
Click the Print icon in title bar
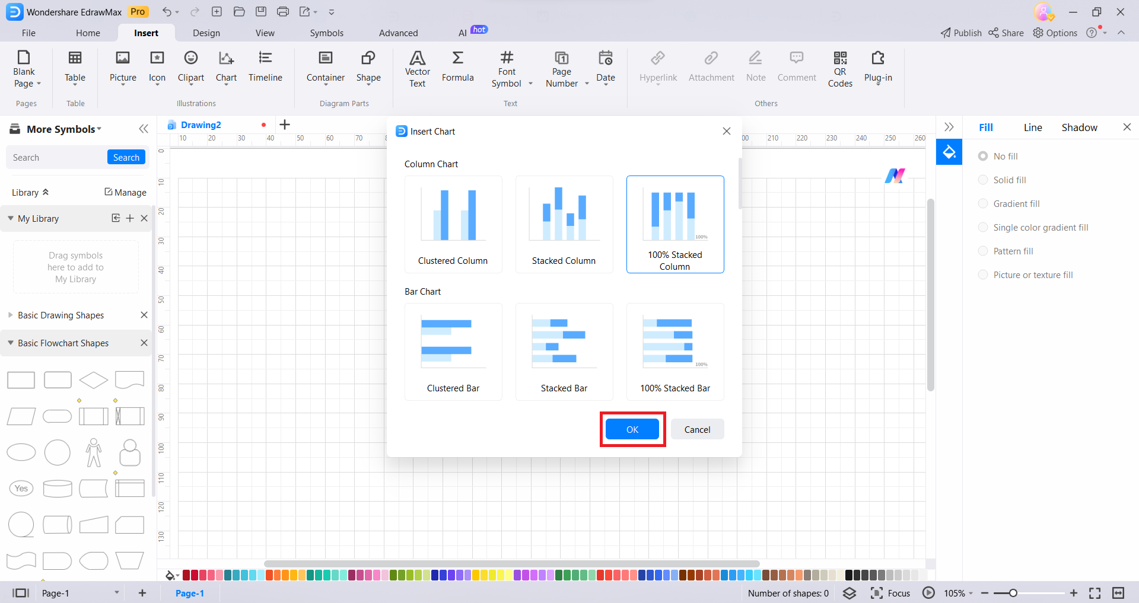tap(283, 12)
